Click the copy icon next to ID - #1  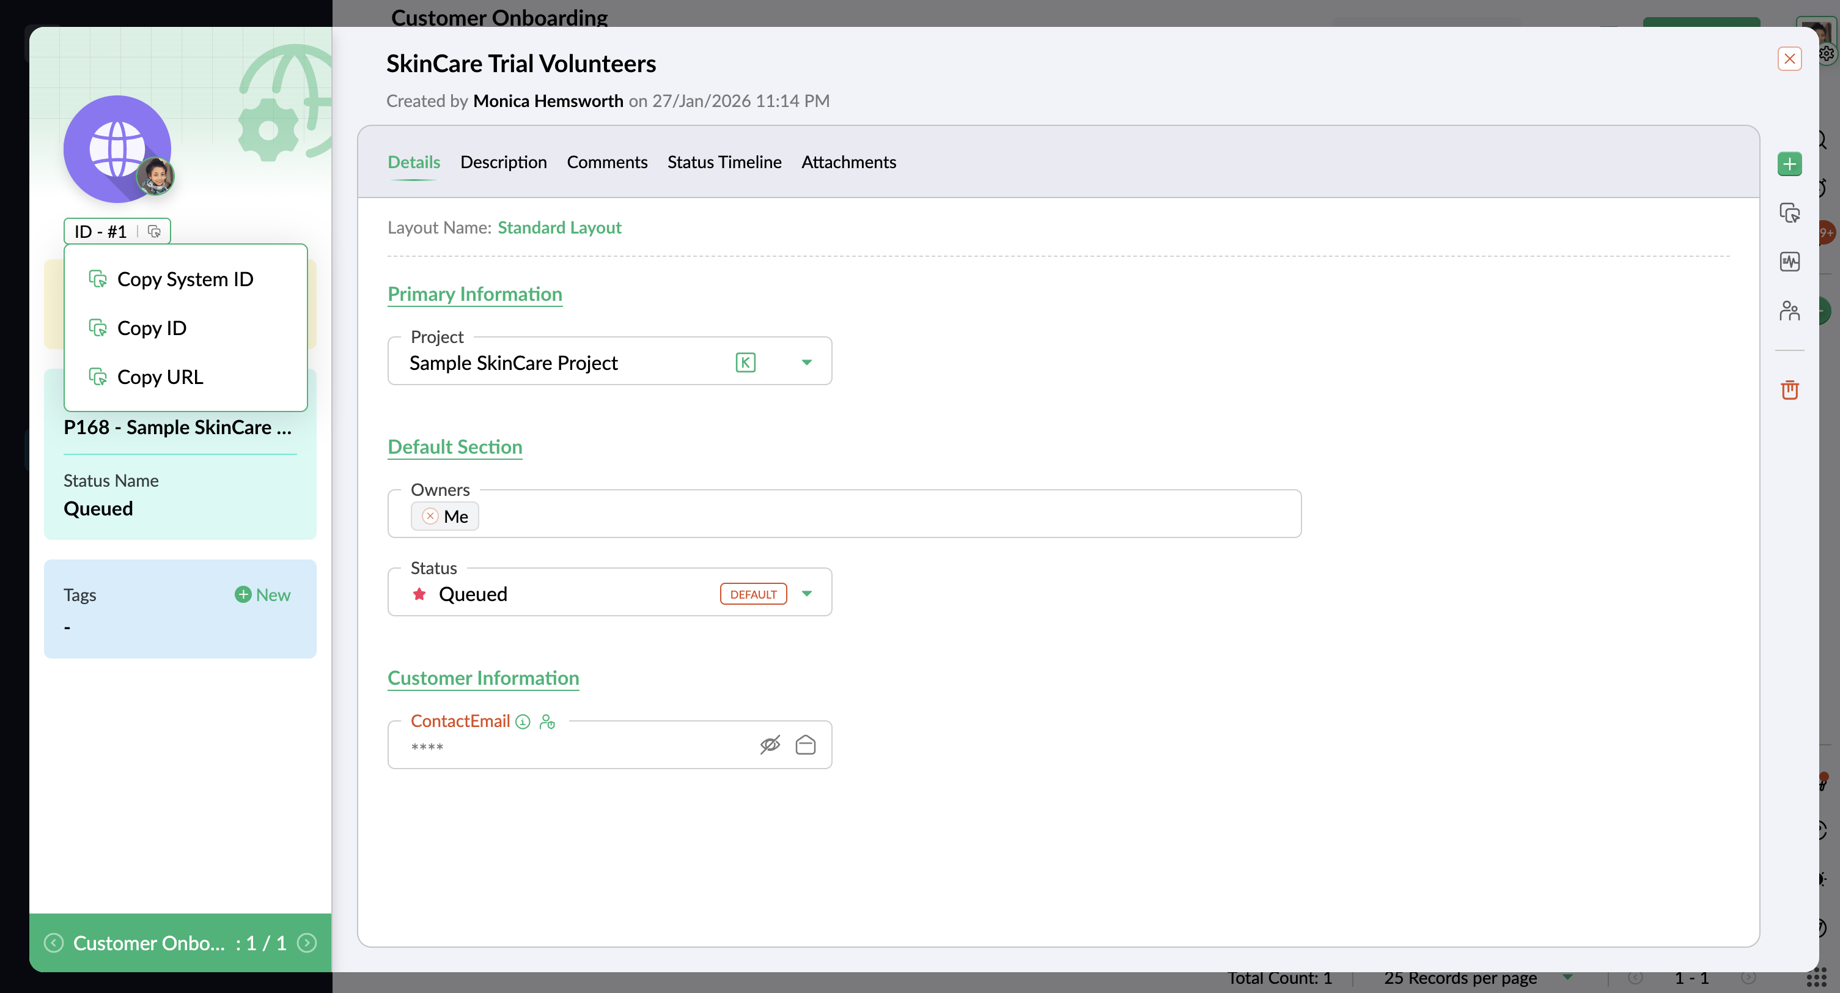pyautogui.click(x=153, y=232)
